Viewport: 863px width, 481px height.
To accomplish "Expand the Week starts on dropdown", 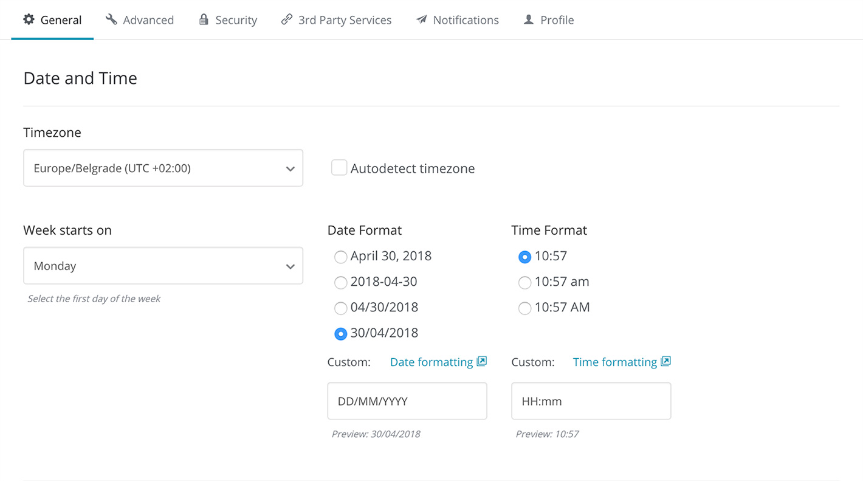I will [163, 266].
